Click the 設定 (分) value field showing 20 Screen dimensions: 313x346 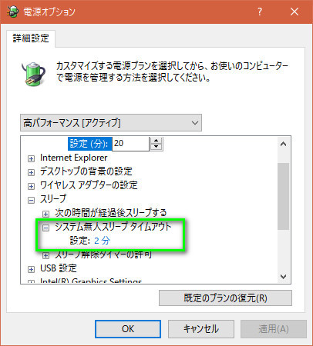(x=130, y=144)
